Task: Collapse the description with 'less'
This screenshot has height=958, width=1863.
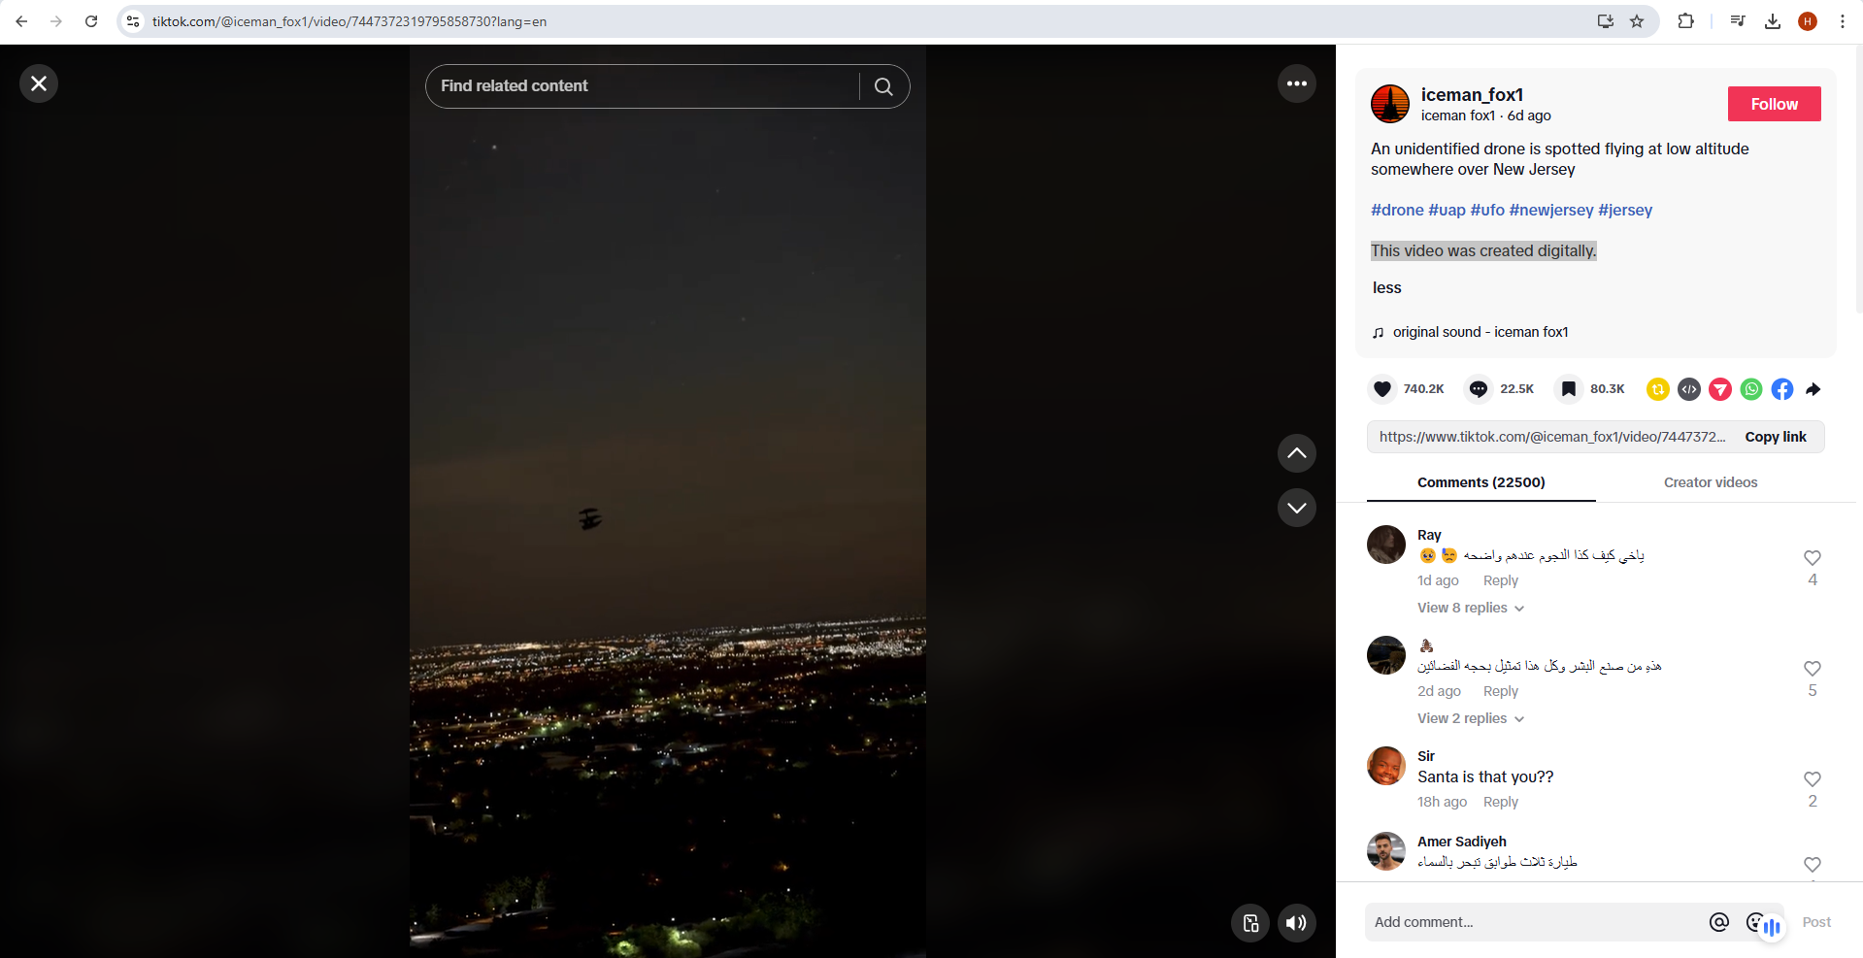Action: [1386, 287]
